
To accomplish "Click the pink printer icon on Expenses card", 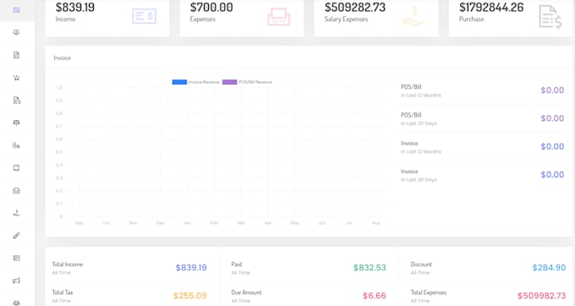I will (279, 17).
